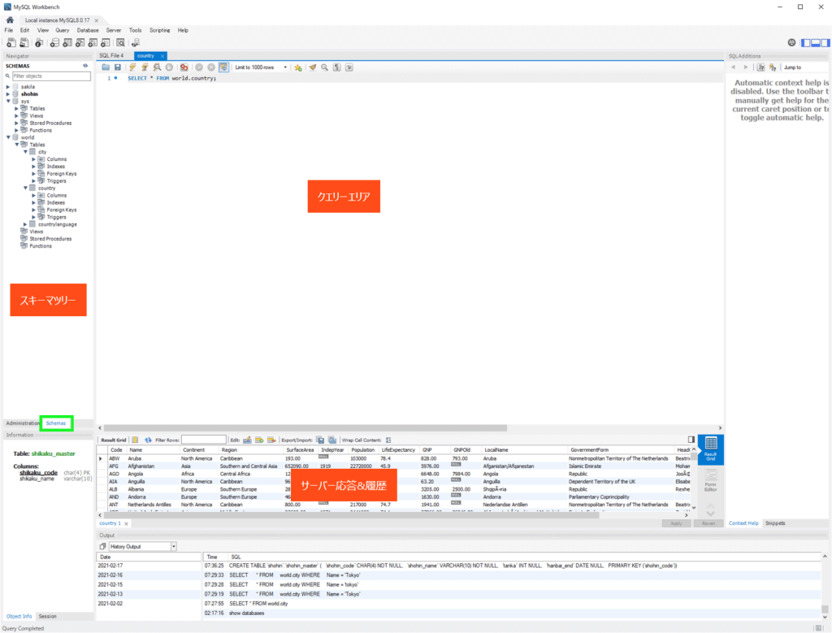Collapse the world schema
This screenshot has height=633, width=832.
point(8,137)
